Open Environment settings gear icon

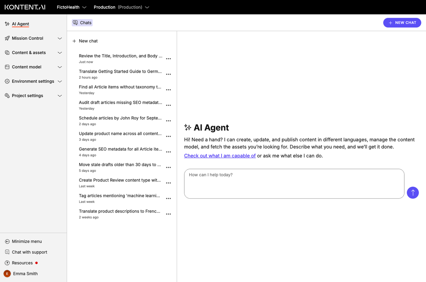click(x=7, y=81)
